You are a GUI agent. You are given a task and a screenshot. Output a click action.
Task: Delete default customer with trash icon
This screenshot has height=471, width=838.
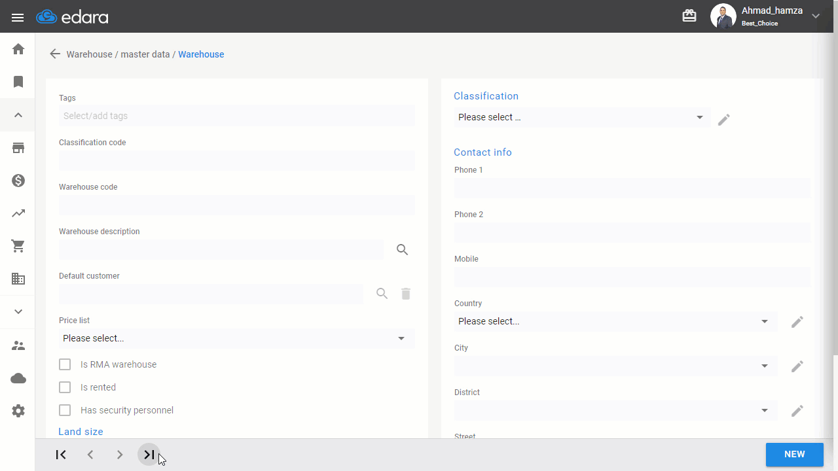[x=406, y=294]
